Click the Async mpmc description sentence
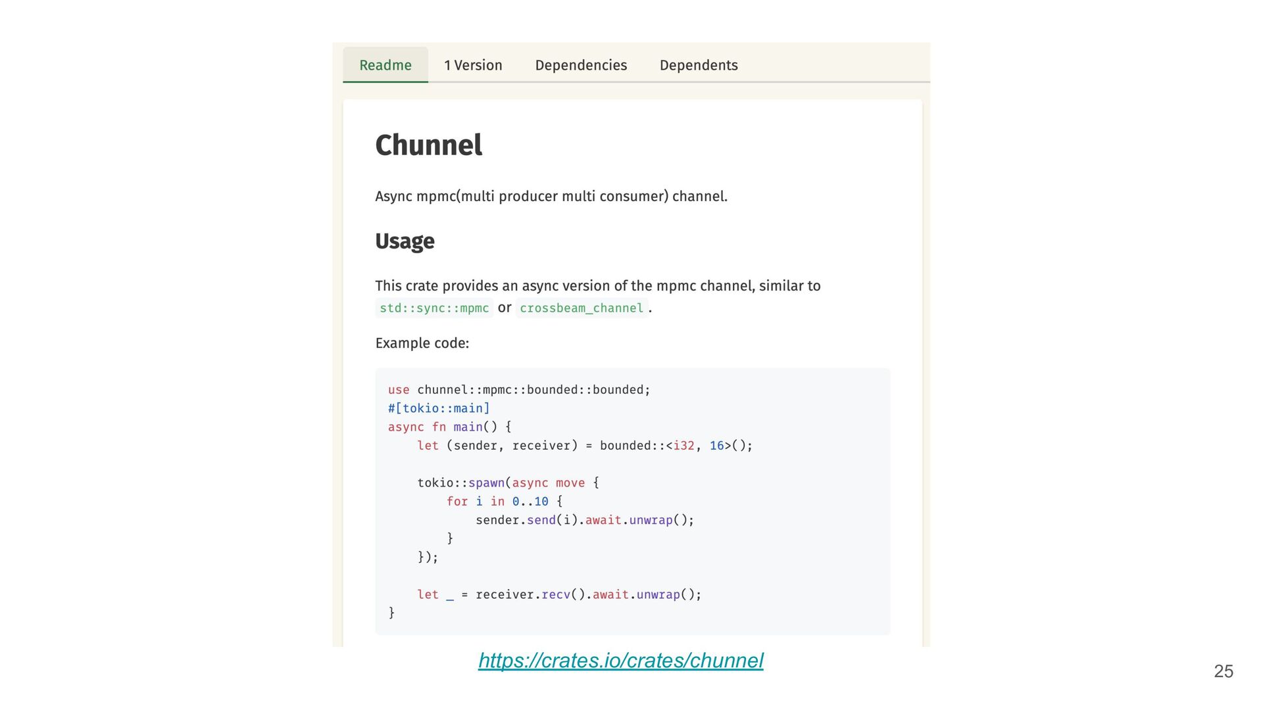 551,197
